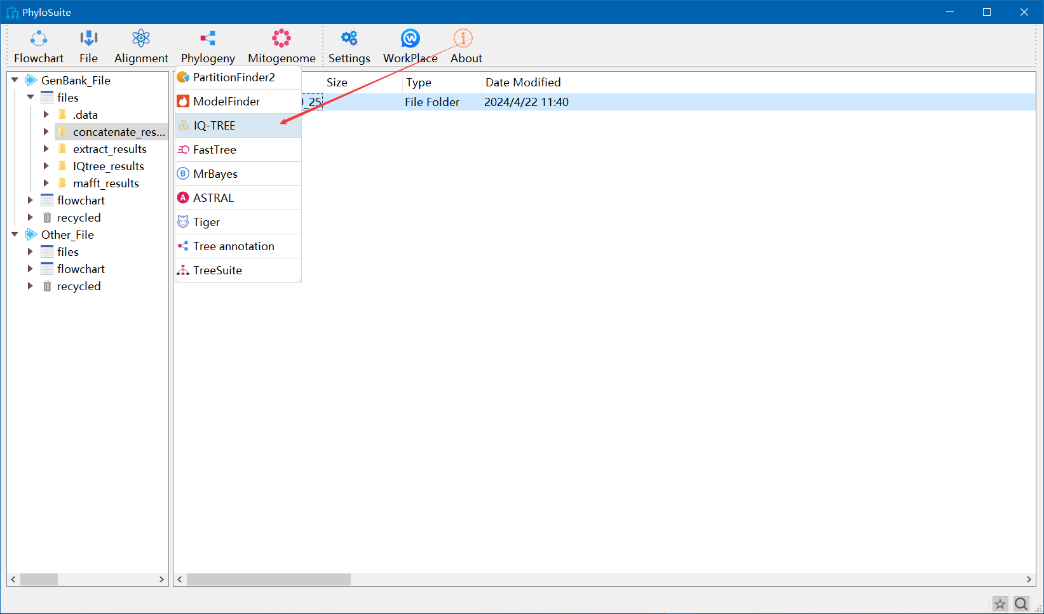Click the recycled trash icon under GenBank_File

(x=47, y=218)
